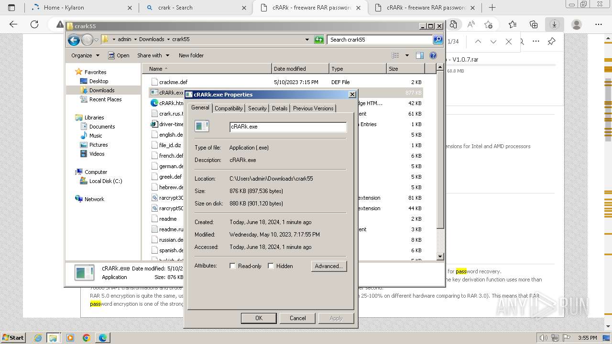Open a new browser tab

click(492, 8)
